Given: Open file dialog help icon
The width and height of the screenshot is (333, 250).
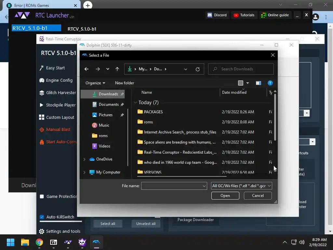Looking at the screenshot, I should [270, 83].
